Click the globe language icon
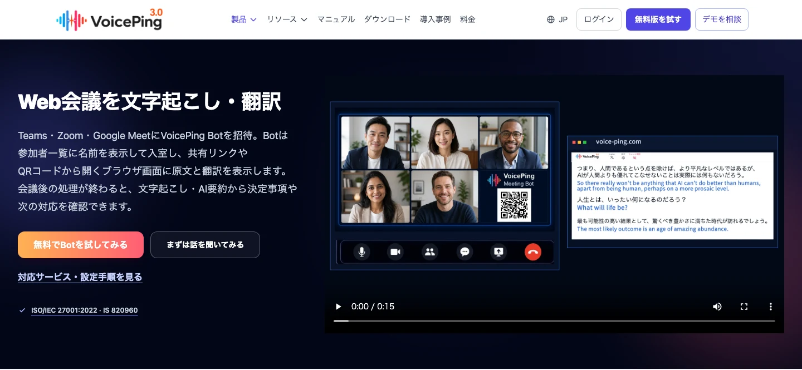This screenshot has width=802, height=370. (551, 19)
